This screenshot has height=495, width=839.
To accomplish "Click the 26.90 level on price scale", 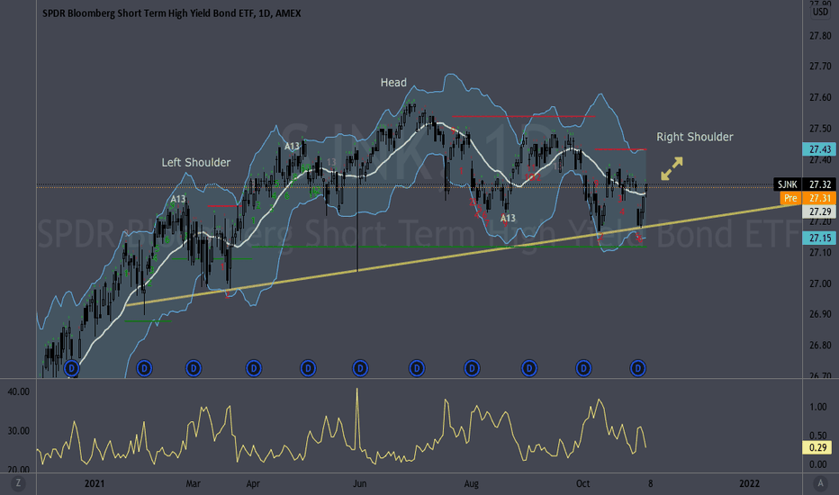I will [820, 314].
